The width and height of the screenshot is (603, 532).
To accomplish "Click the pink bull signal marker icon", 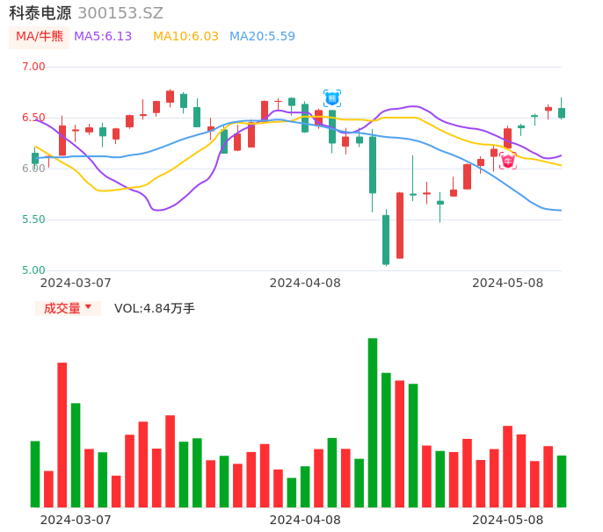I will [x=508, y=161].
